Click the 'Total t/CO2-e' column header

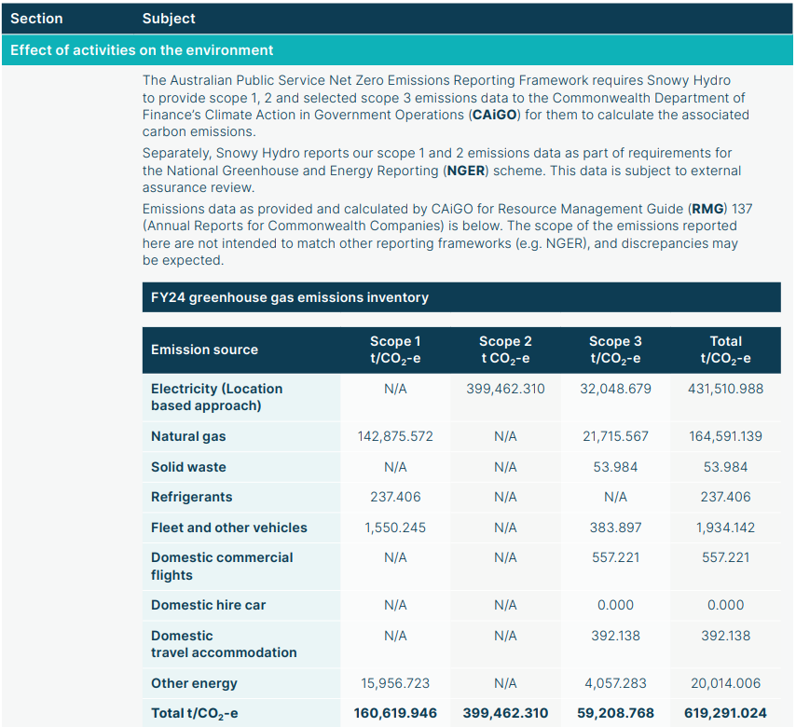coord(726,350)
